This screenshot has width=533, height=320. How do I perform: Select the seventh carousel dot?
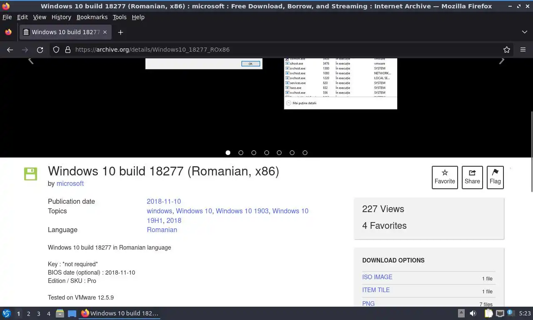[x=305, y=153]
